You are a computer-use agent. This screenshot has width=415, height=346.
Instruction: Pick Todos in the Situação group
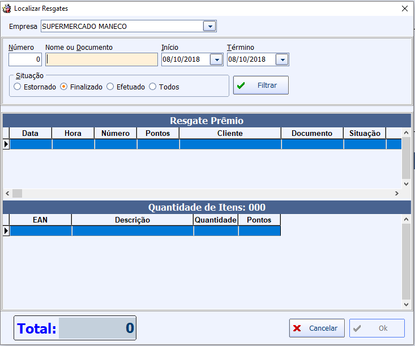[x=153, y=87]
